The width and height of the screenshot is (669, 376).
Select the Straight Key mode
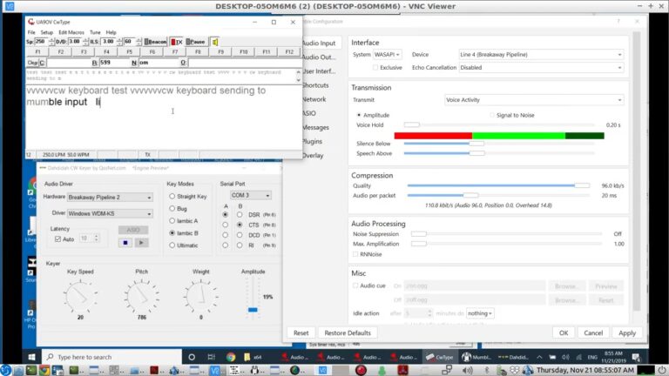pos(172,196)
